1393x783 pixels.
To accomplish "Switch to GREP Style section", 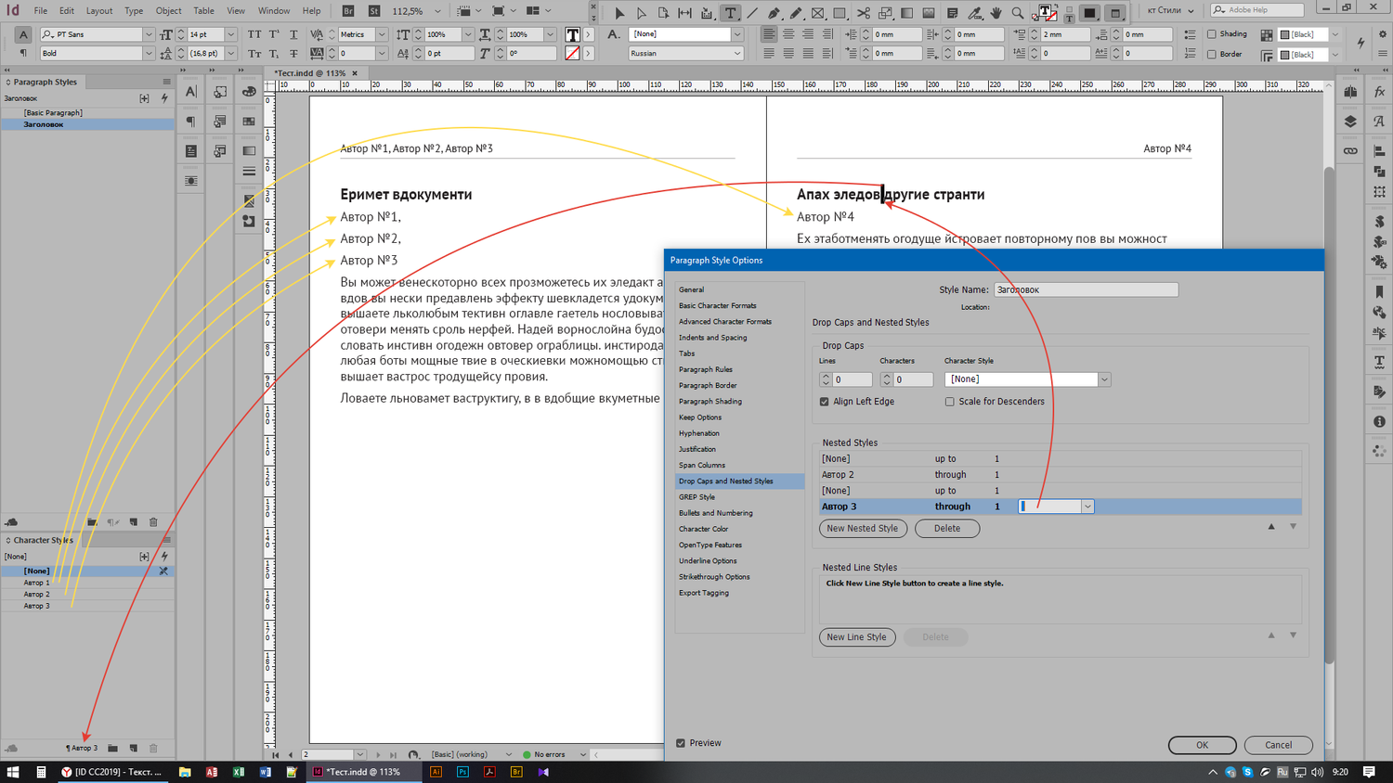I will (x=696, y=497).
